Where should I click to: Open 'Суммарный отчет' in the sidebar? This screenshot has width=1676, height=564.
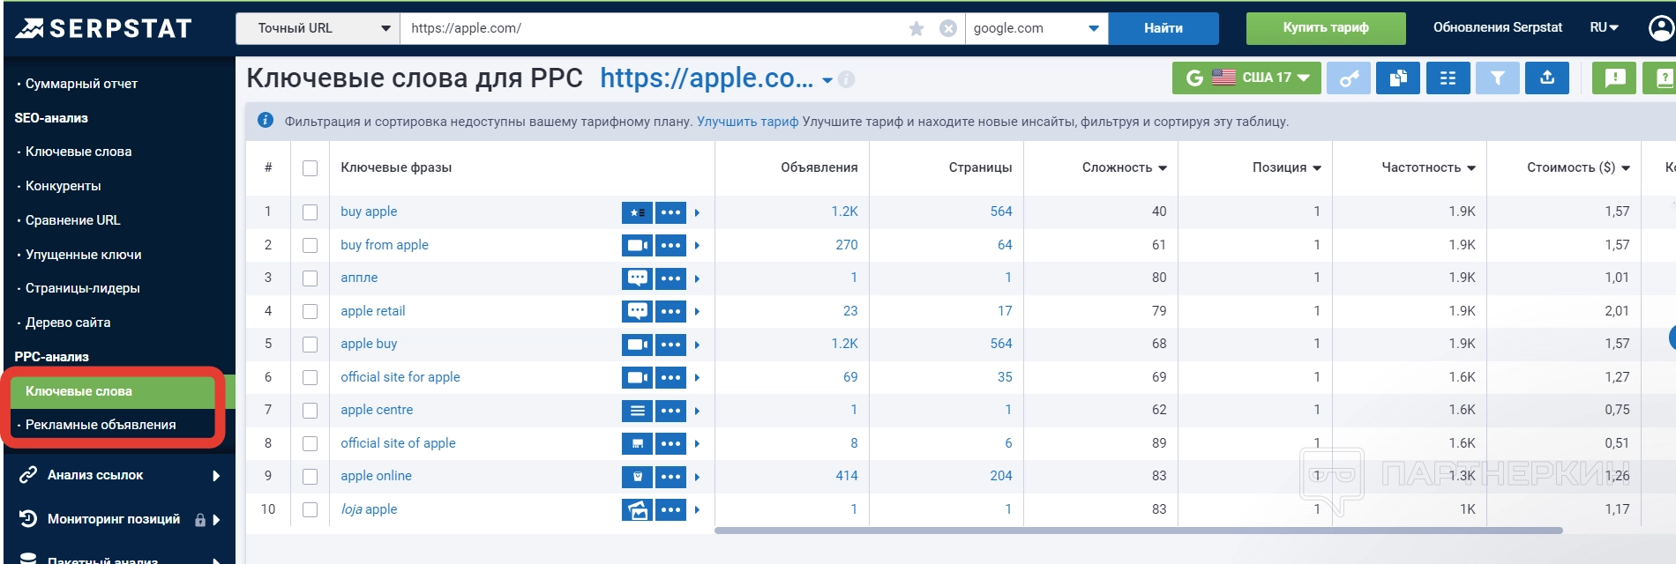pos(81,84)
